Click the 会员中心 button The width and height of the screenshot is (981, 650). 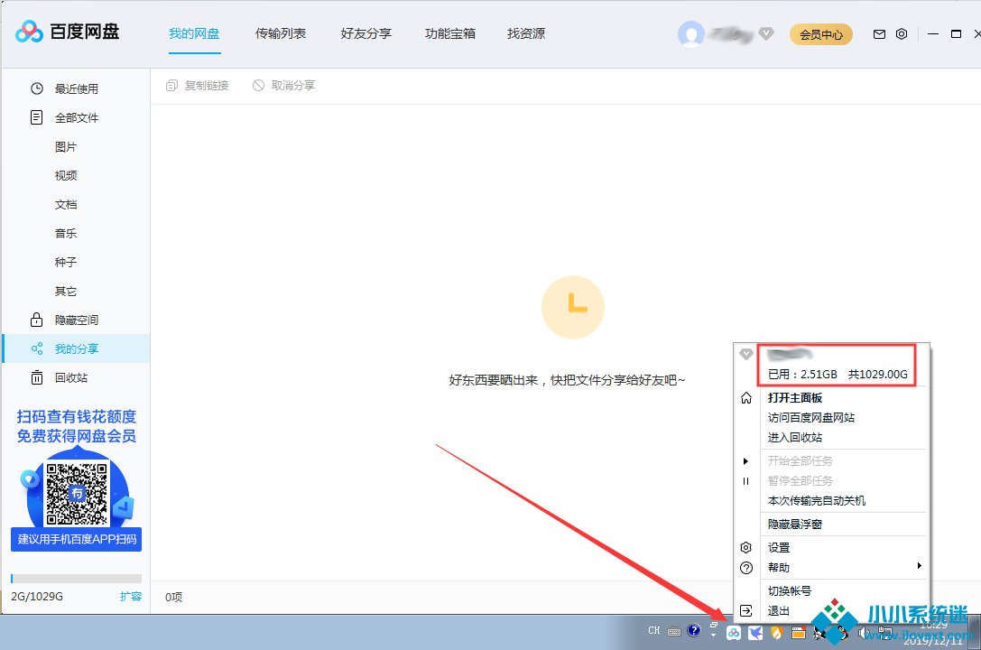coord(820,34)
